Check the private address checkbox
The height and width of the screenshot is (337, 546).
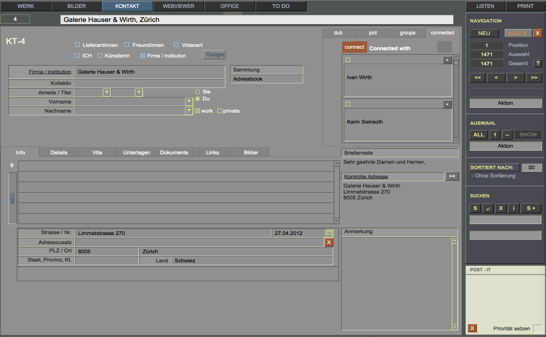219,111
